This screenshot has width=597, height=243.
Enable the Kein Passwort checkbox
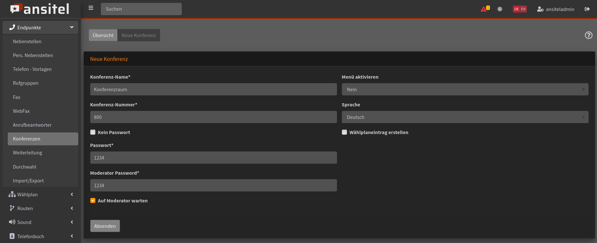[x=93, y=132]
